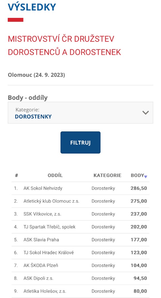Open the Kategorie dropdown chevron
This screenshot has height=298, width=161.
coord(146,113)
